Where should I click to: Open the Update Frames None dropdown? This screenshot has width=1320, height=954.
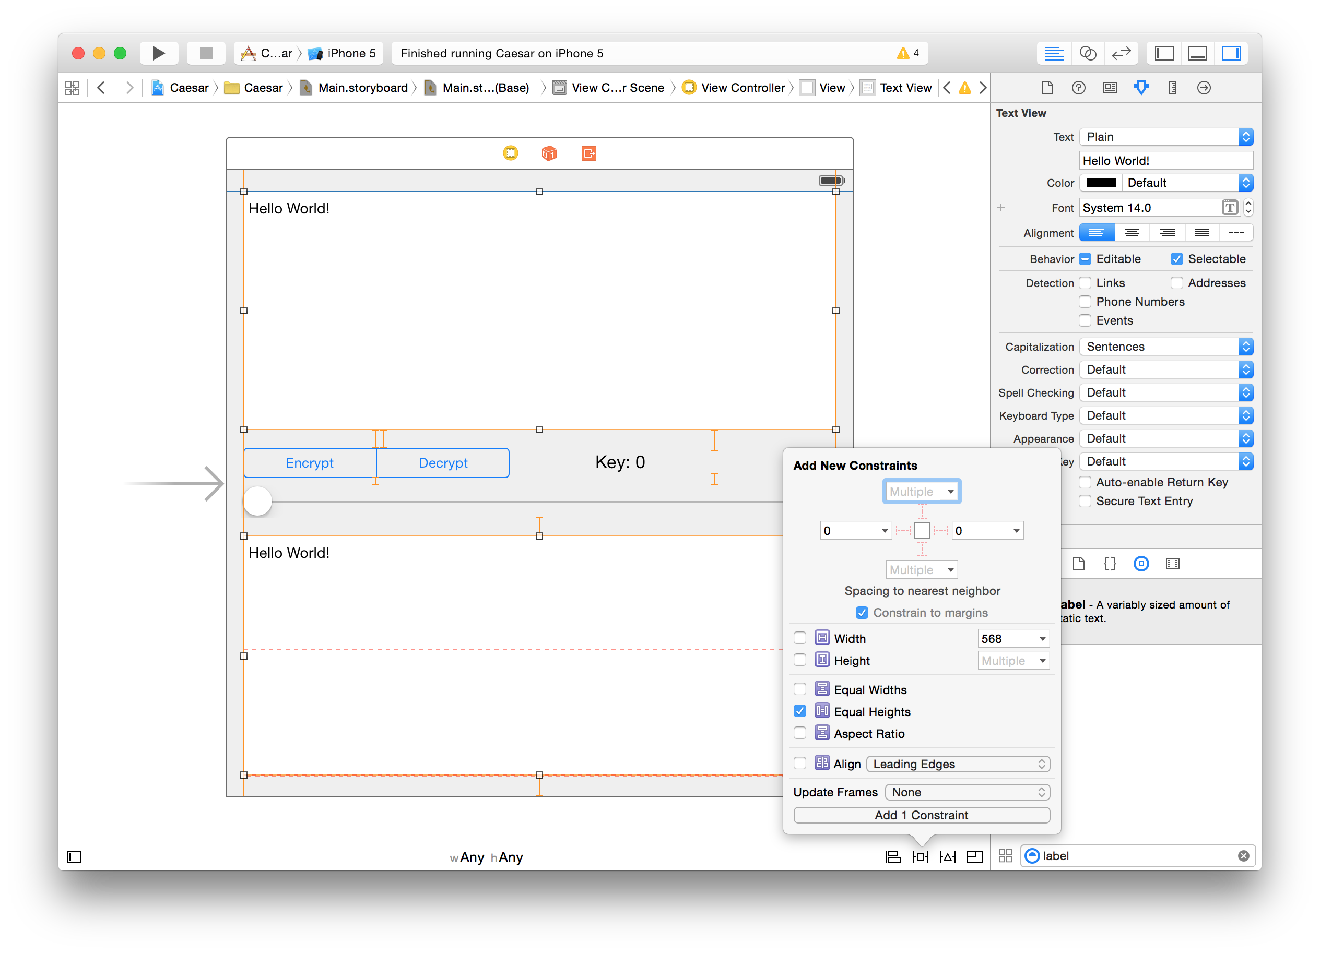coord(968,792)
